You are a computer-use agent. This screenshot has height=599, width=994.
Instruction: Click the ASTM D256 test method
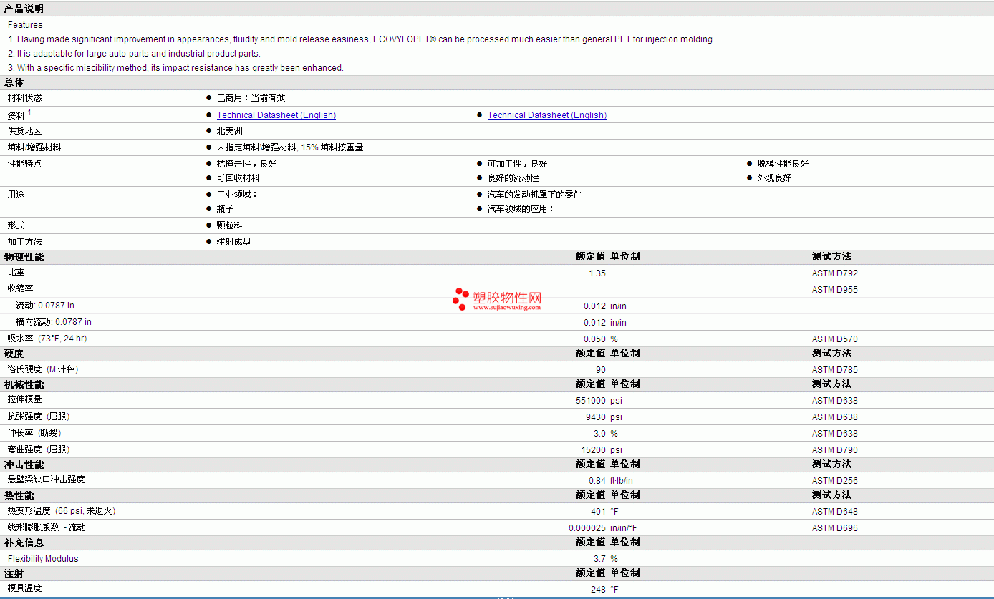point(835,481)
